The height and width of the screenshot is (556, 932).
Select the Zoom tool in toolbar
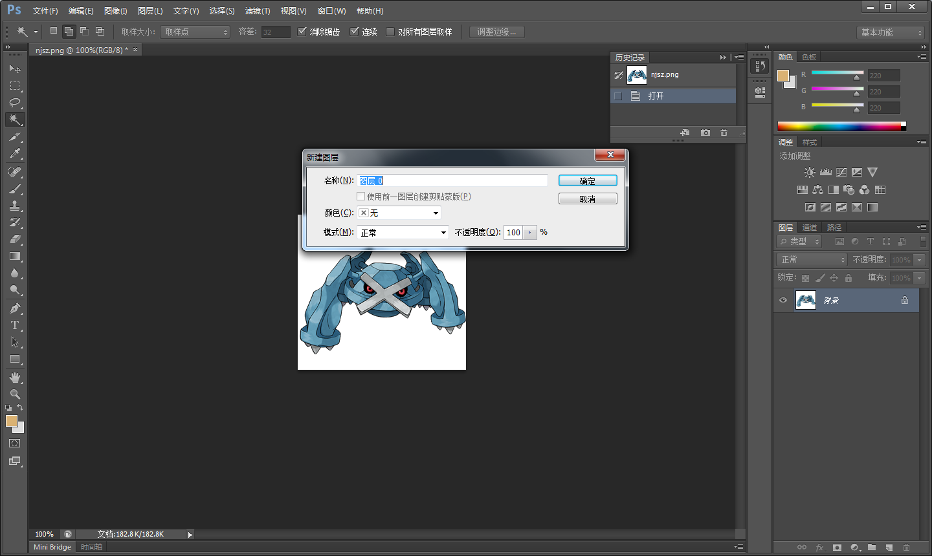click(x=15, y=394)
